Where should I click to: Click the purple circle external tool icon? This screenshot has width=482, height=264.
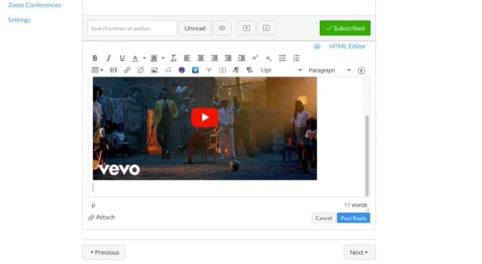point(182,70)
